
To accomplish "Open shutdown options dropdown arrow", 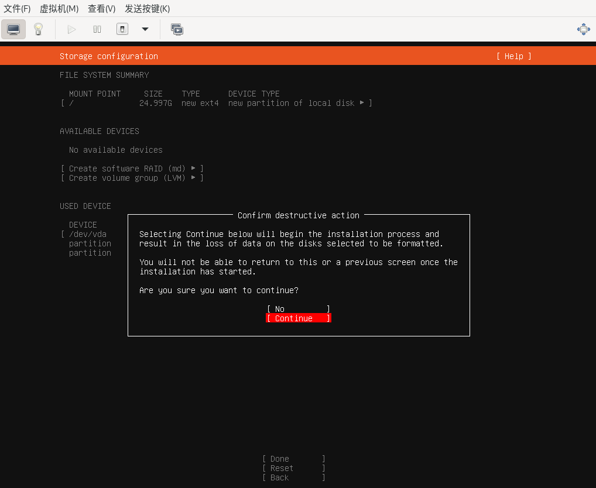I will point(145,29).
